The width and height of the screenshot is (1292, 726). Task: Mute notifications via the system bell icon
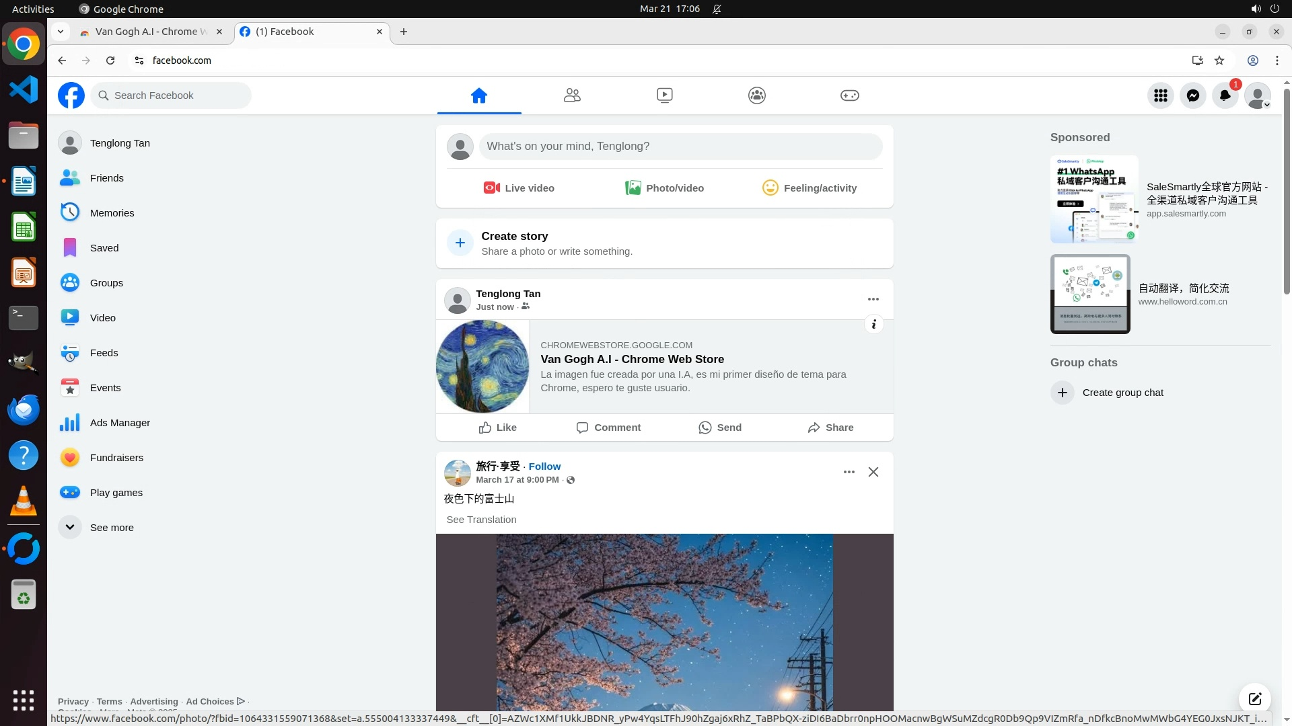click(717, 9)
